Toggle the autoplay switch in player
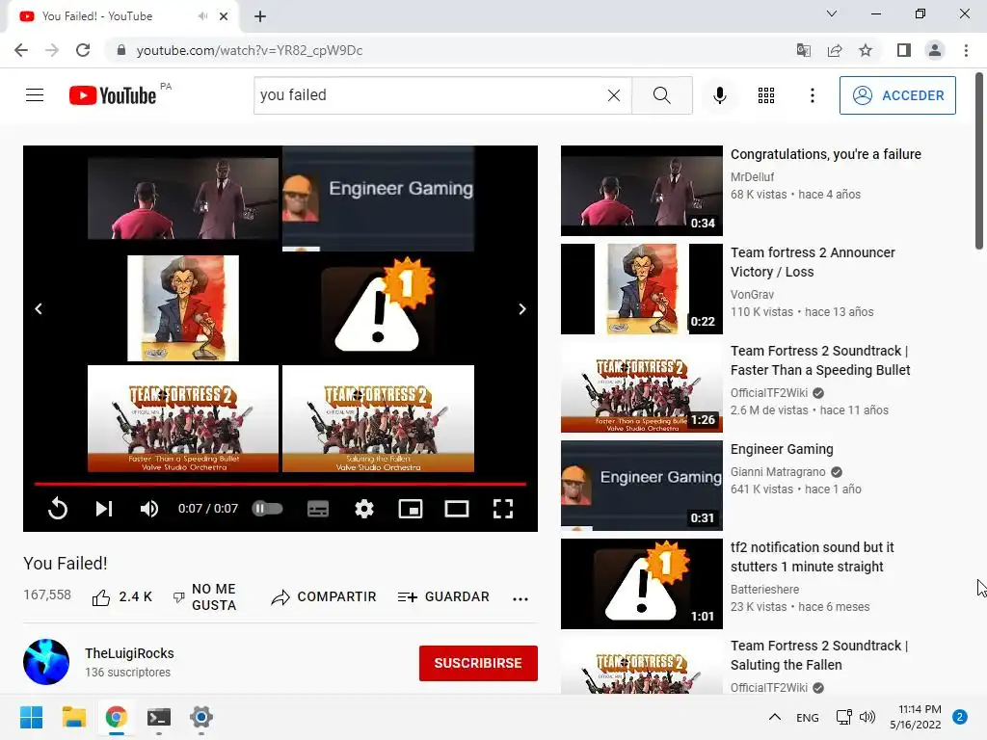987x740 pixels. [268, 508]
